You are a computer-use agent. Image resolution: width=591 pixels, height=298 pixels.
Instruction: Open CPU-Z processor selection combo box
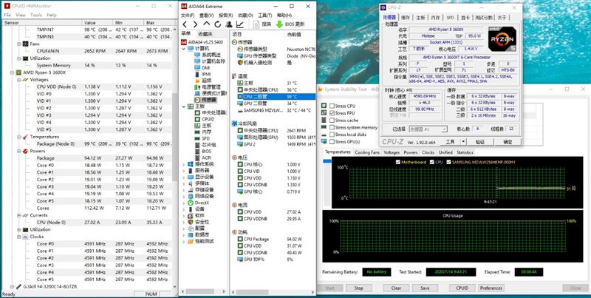pyautogui.click(x=428, y=129)
